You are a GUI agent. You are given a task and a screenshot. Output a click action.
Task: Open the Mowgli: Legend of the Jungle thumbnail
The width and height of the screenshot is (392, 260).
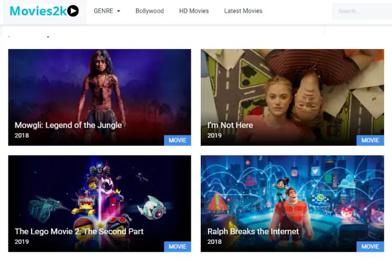pyautogui.click(x=99, y=97)
